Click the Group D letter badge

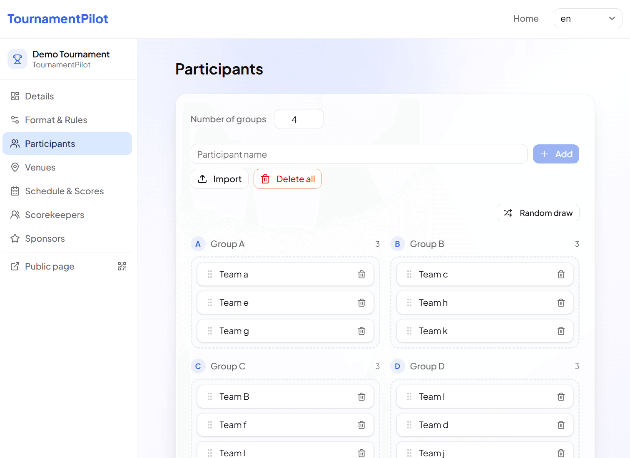398,366
